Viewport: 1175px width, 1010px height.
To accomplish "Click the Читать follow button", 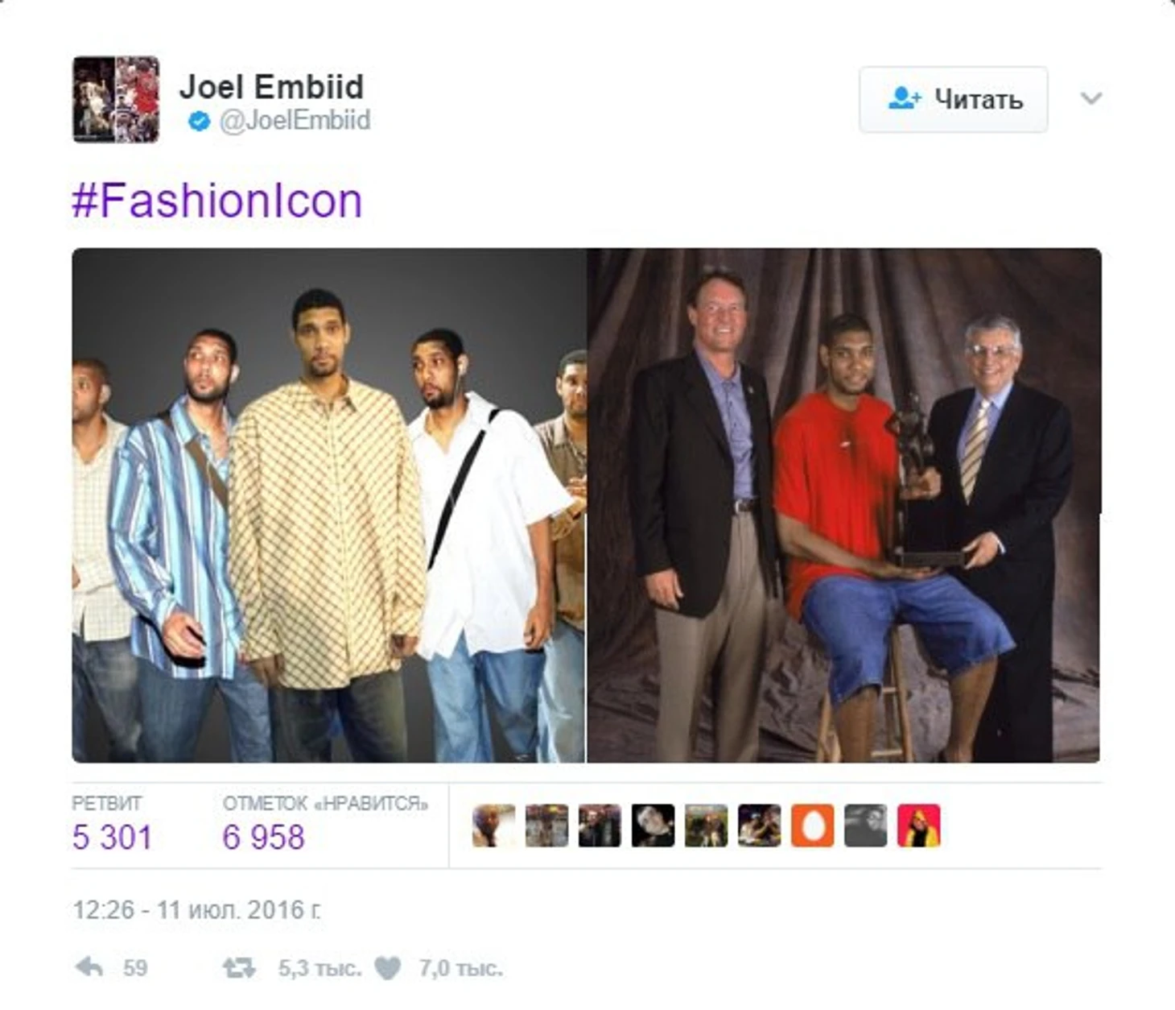I will pyautogui.click(x=953, y=99).
